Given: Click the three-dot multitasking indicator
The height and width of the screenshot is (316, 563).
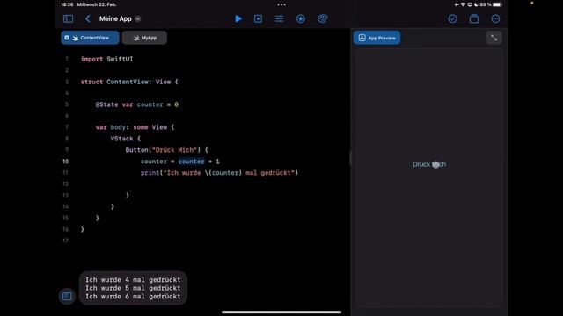Looking at the screenshot, I should [x=281, y=4].
